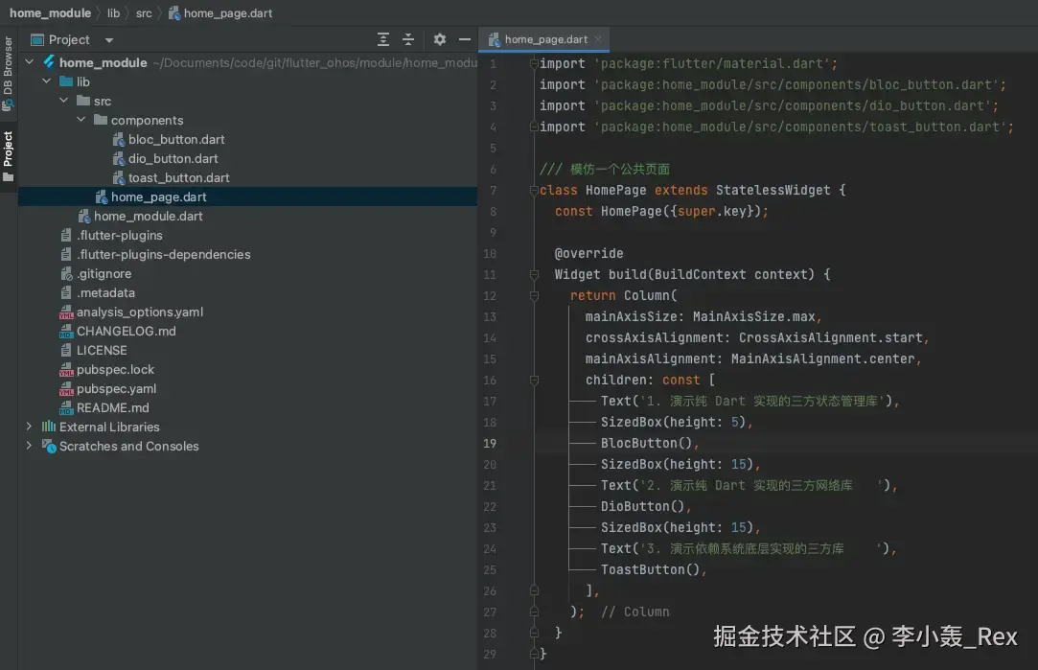Collapse the components folder
Viewport: 1038px width, 670px height.
tap(81, 120)
